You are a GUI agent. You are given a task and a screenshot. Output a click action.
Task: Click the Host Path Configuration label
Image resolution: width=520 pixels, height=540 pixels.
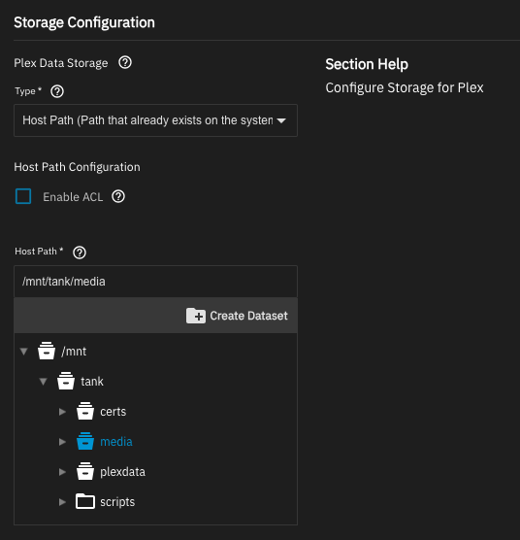(x=77, y=167)
